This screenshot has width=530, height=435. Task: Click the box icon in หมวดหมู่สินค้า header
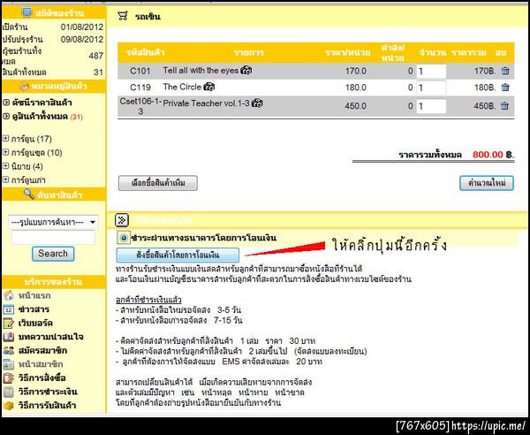click(23, 87)
